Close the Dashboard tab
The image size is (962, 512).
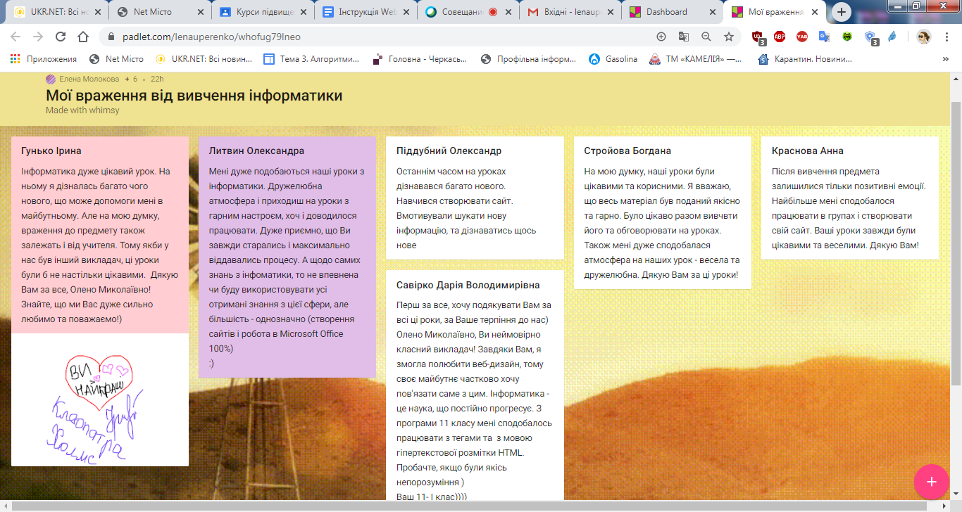coord(711,12)
